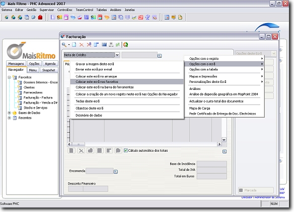294x212 pixels.
Task: Expand Personalizações deste Ecrã submenu
Action: pos(224,82)
